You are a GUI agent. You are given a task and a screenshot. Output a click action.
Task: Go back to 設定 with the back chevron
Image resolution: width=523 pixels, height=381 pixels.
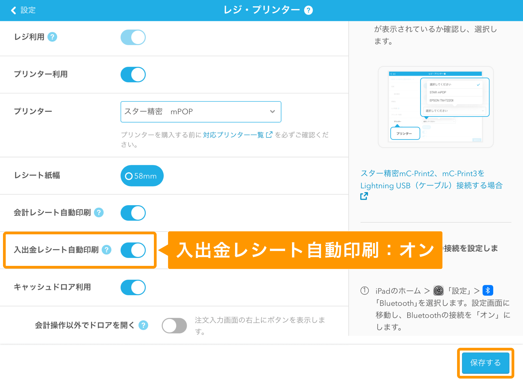point(14,10)
